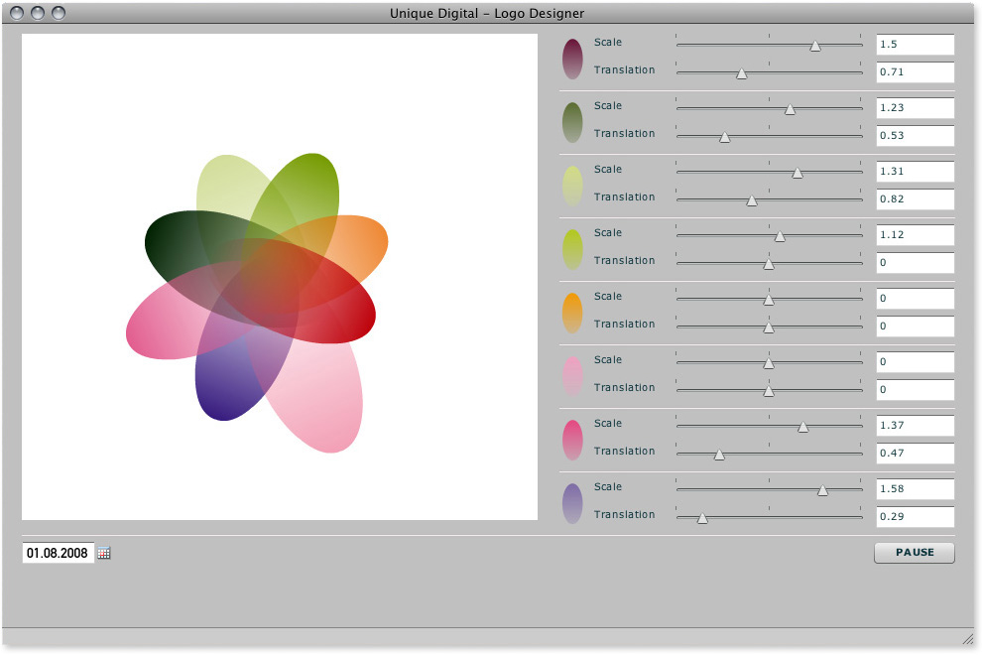Viewport: 982px width, 655px height.
Task: Click the light pink petal swatch
Action: (572, 376)
